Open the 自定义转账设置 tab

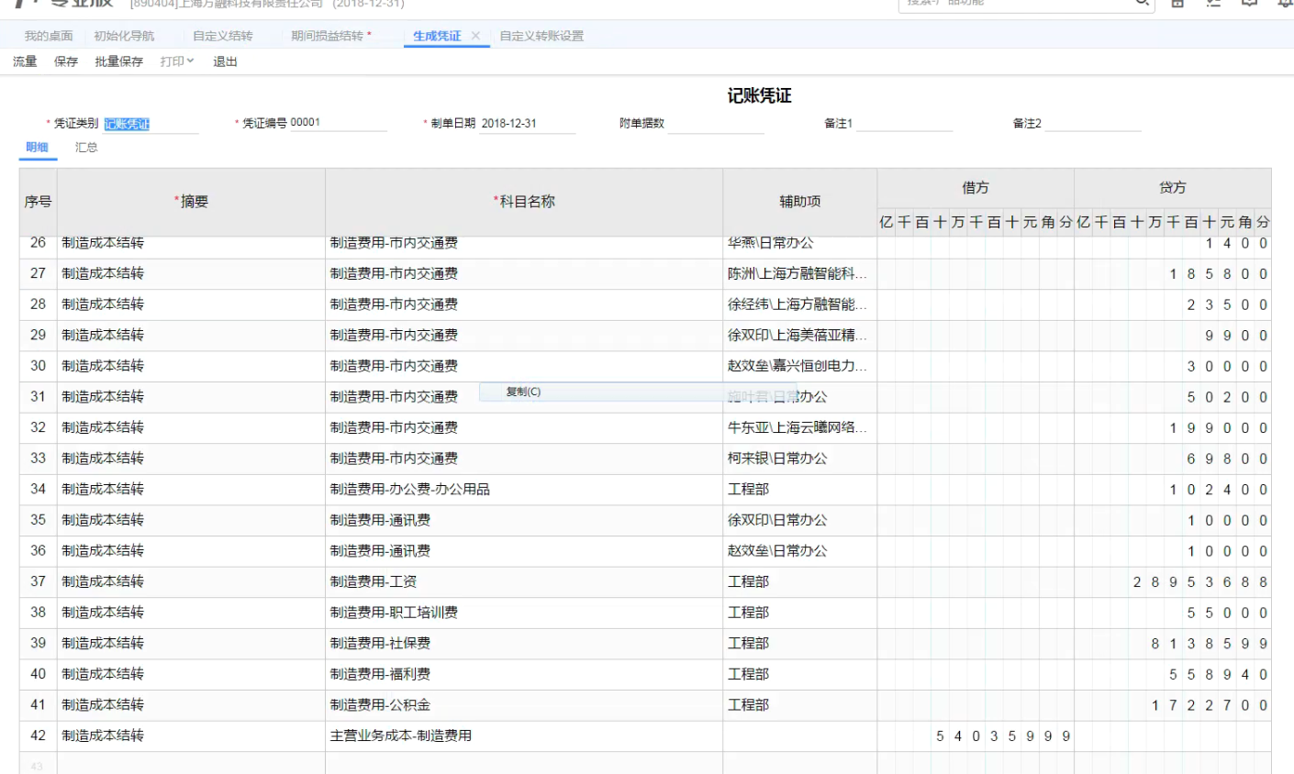[x=544, y=36]
